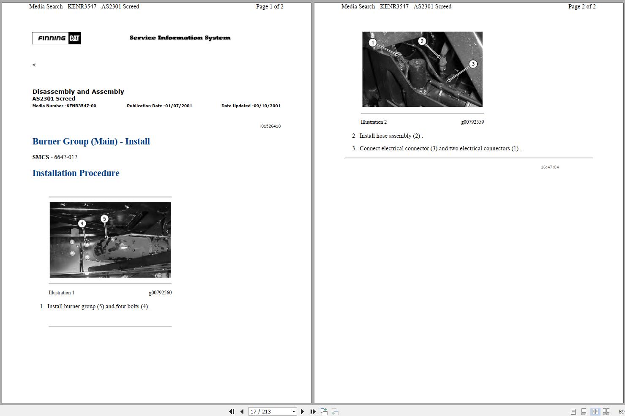
Task: Click step 1 Install burner group text
Action: pyautogui.click(x=99, y=307)
